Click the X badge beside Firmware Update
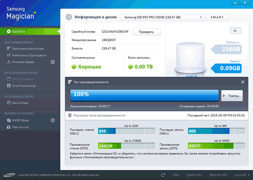 coord(53,62)
